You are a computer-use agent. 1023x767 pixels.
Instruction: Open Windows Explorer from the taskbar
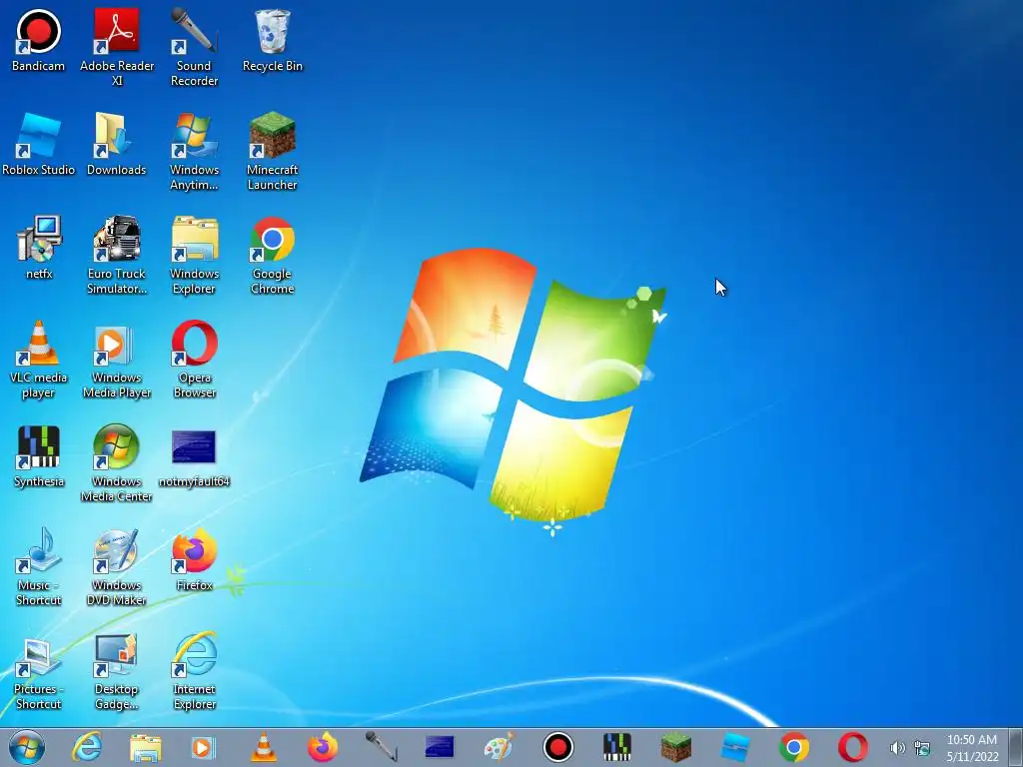[x=146, y=747]
